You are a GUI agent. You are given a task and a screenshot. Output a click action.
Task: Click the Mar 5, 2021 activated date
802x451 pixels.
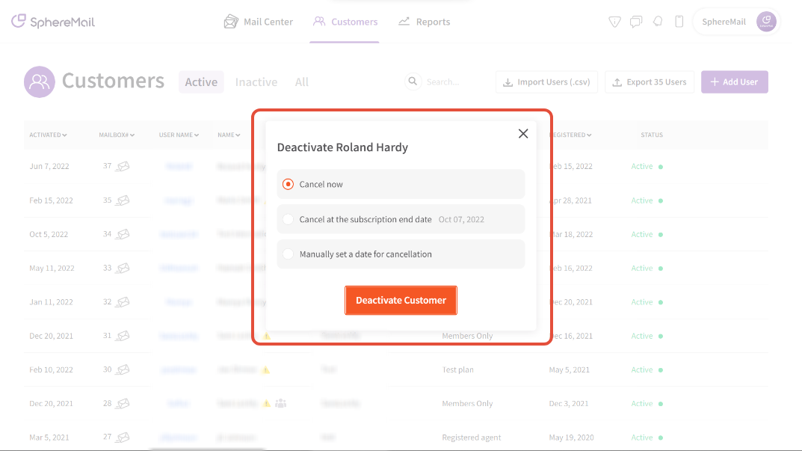[x=49, y=438]
